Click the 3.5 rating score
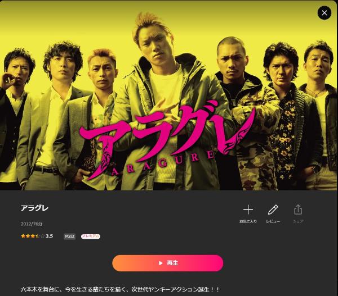Image resolution: width=338 pixels, height=296 pixels. pos(49,236)
